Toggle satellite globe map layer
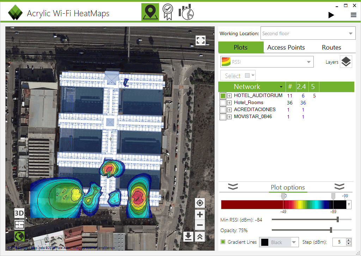Screen dimensions: 361x256 pos(19,236)
